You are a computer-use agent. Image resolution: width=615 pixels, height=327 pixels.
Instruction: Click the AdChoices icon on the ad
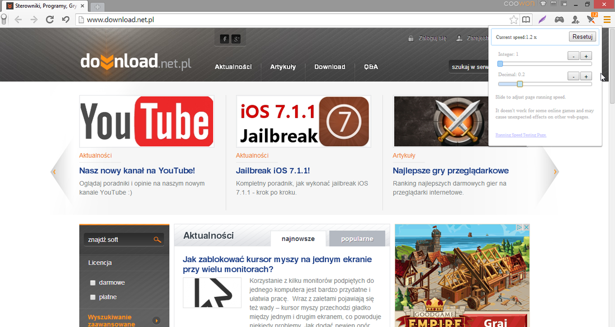[x=519, y=228]
